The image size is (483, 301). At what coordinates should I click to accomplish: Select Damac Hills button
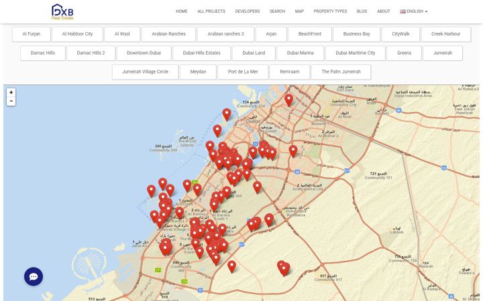43,53
